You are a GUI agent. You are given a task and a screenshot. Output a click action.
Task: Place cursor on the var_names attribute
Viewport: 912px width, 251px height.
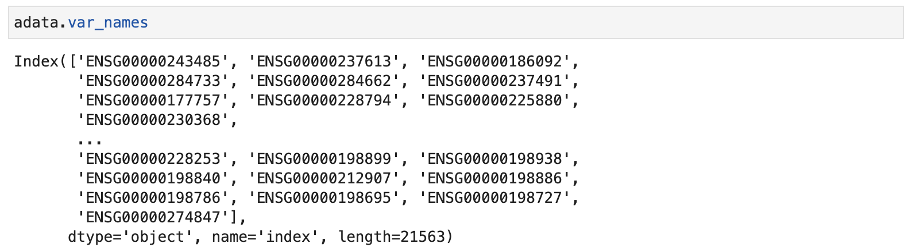point(108,23)
